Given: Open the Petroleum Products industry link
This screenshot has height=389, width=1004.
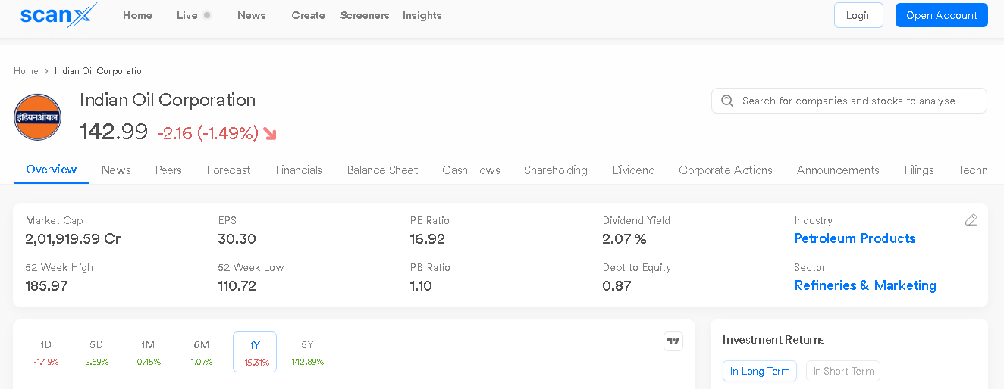Looking at the screenshot, I should 855,238.
